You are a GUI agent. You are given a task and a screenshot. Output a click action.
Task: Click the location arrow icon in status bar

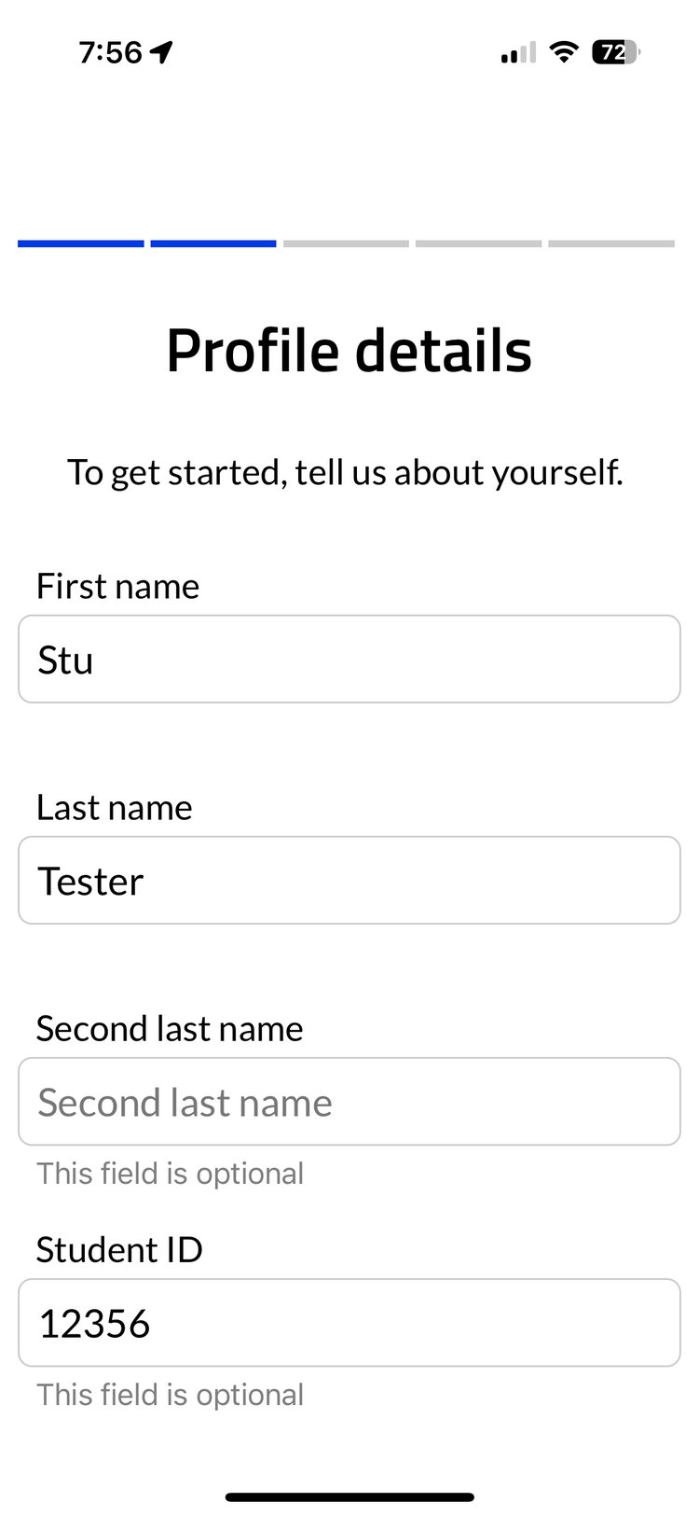pyautogui.click(x=162, y=52)
